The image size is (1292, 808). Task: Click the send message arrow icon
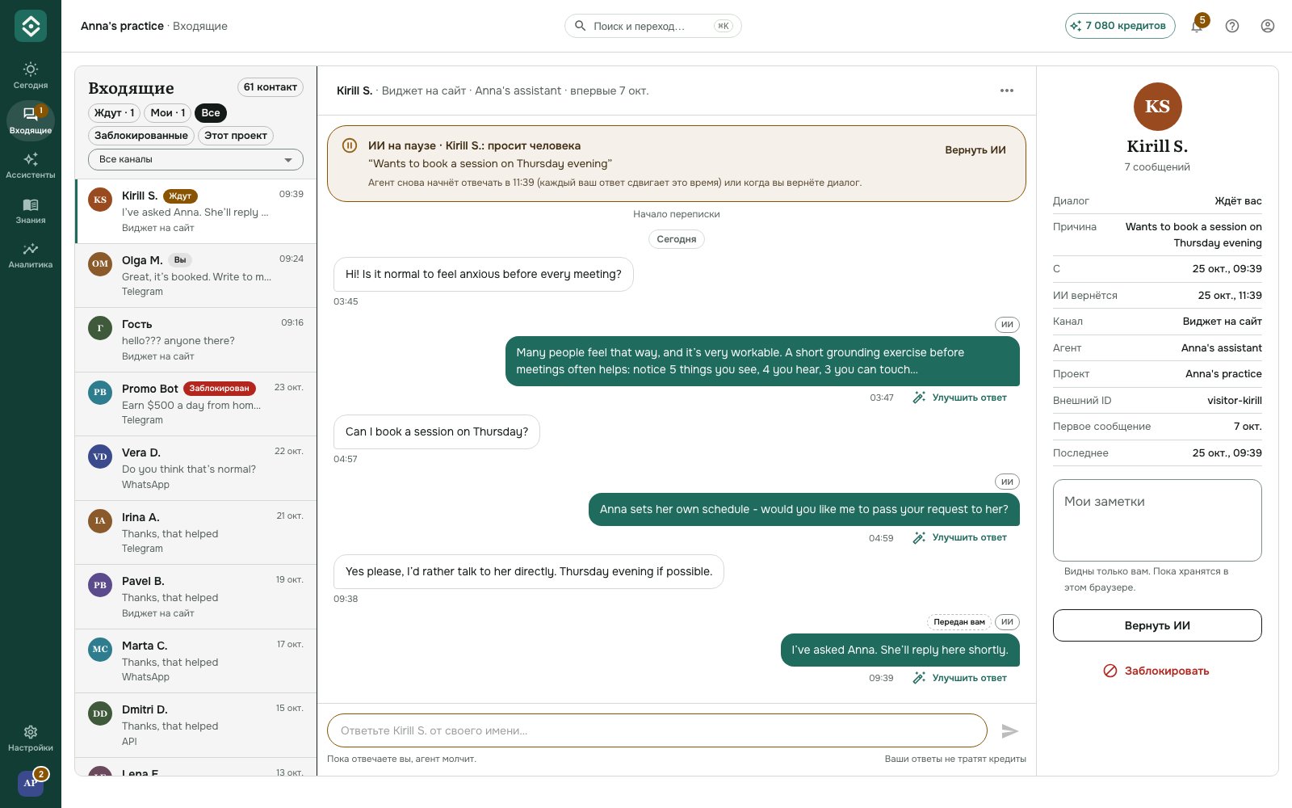tap(1009, 731)
